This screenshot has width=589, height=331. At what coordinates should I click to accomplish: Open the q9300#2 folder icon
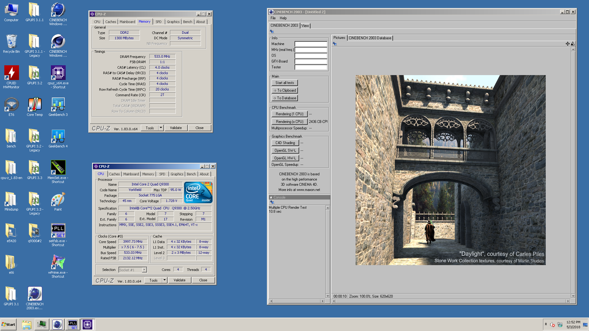35,233
